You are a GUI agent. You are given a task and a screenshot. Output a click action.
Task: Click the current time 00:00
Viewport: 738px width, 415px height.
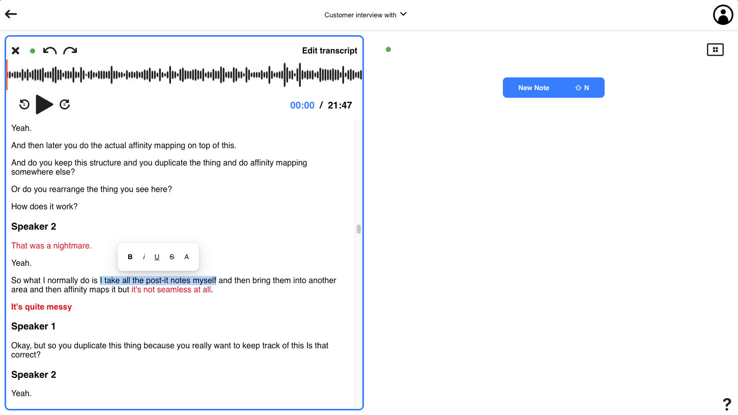[302, 105]
